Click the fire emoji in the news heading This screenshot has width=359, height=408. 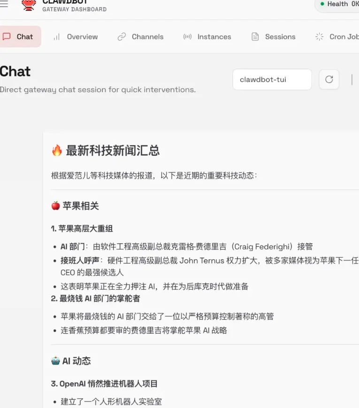click(57, 150)
